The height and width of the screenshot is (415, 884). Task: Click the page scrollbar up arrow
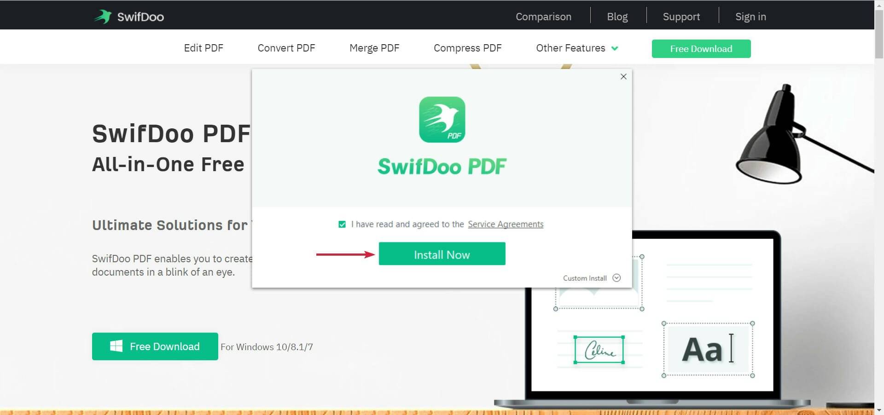pyautogui.click(x=879, y=4)
